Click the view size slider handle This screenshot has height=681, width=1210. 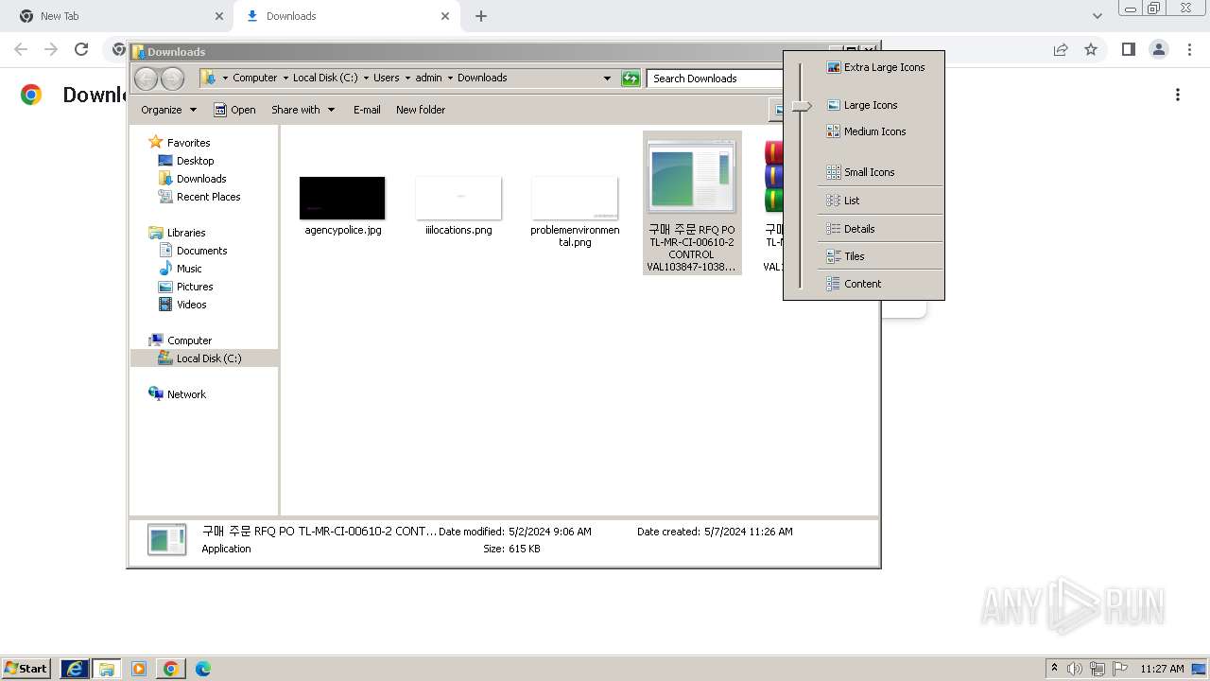pos(802,106)
